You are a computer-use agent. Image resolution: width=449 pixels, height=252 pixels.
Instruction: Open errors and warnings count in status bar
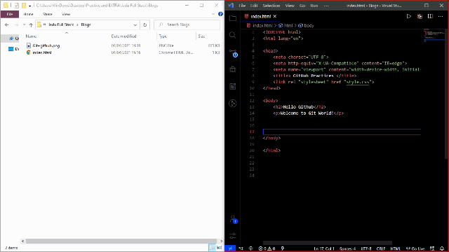click(x=267, y=248)
